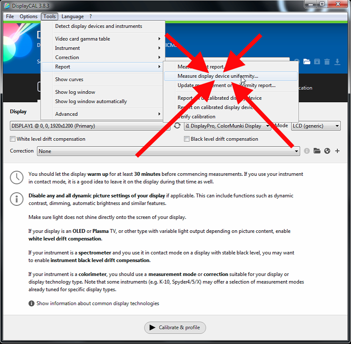Enable Black level drift compensation

pyautogui.click(x=187, y=139)
